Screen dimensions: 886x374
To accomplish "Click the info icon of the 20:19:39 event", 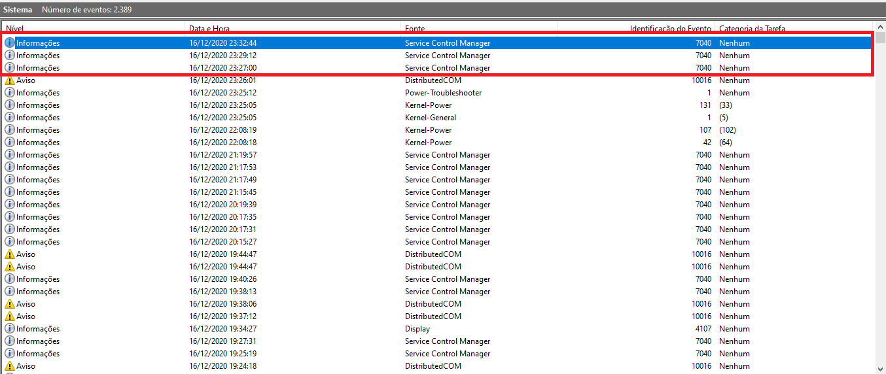I will click(10, 205).
